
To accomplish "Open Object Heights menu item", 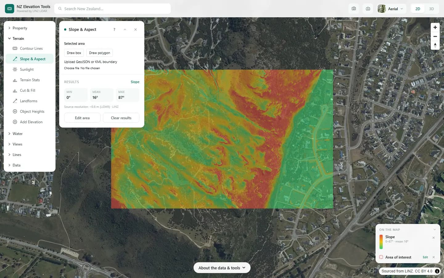I will (x=30, y=112).
